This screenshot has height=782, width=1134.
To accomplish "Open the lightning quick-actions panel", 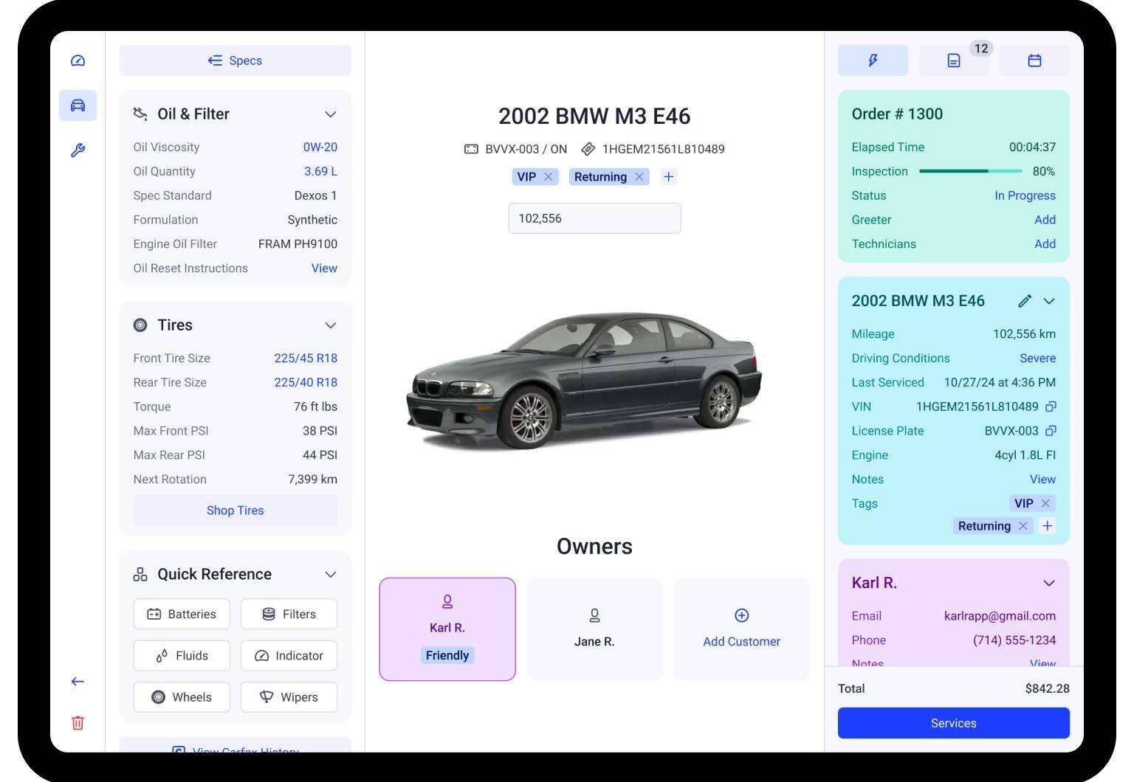I will (x=873, y=60).
